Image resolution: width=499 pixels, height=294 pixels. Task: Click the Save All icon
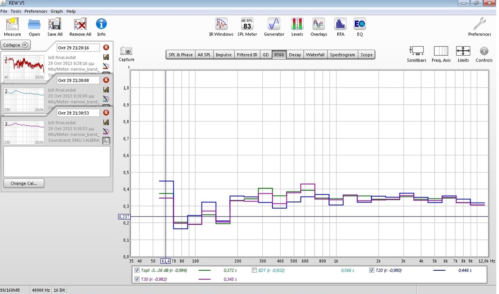55,25
